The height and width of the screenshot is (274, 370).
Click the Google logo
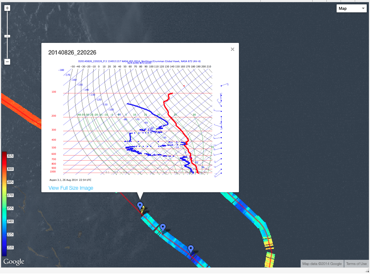(x=14, y=262)
